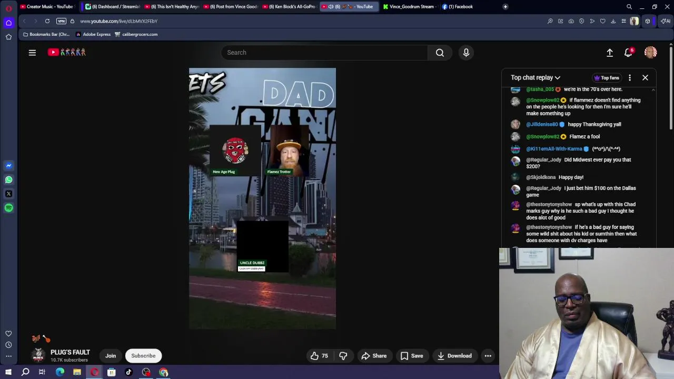
Task: Download the video
Action: [454, 356]
